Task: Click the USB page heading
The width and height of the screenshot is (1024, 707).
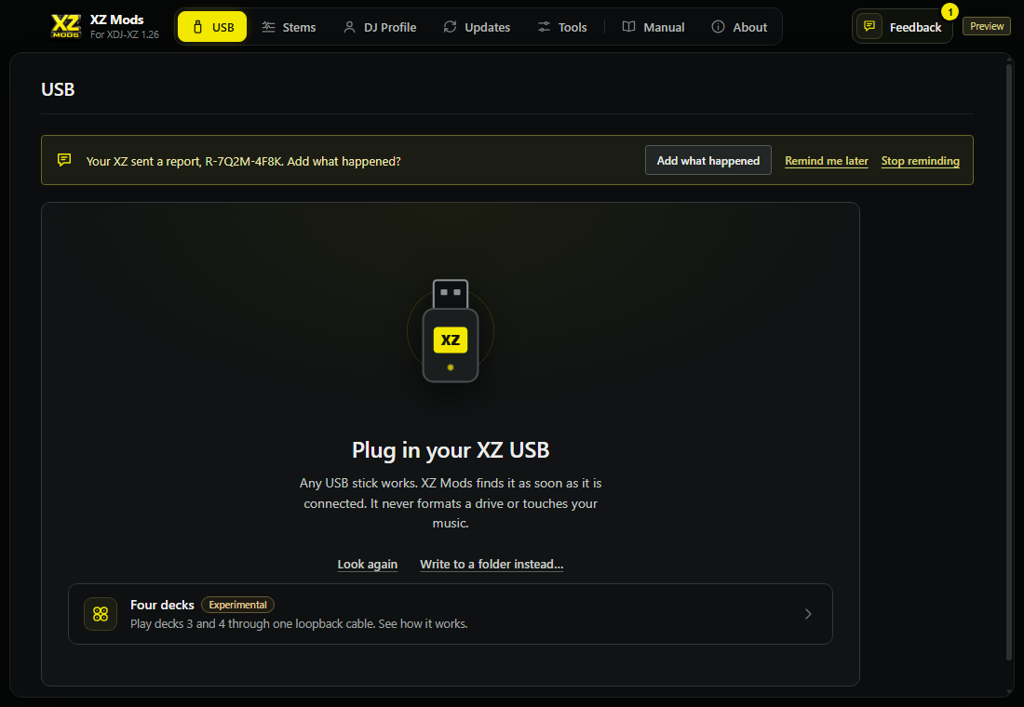Action: point(58,89)
